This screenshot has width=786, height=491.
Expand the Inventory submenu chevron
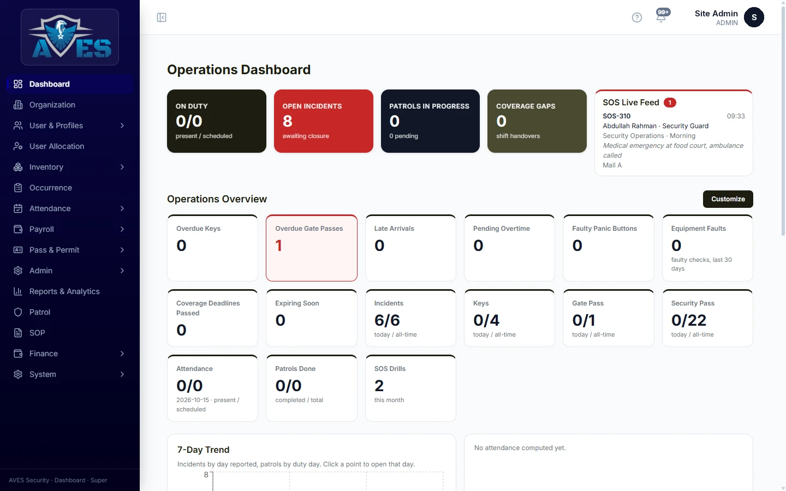[x=122, y=167]
